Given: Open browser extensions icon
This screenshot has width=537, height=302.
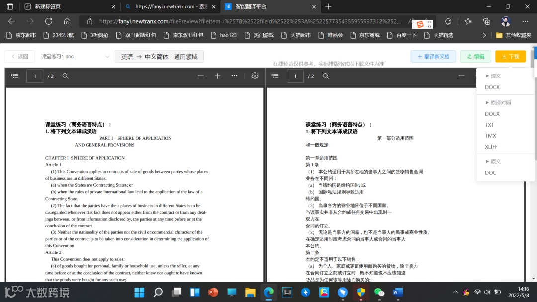Looking at the screenshot, I should click(x=448, y=21).
